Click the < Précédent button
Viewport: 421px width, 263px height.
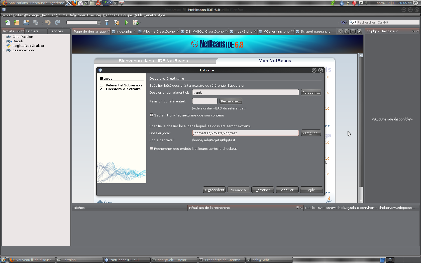(214, 190)
